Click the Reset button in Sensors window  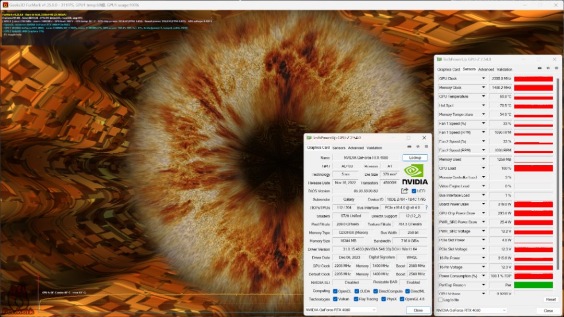(x=550, y=300)
